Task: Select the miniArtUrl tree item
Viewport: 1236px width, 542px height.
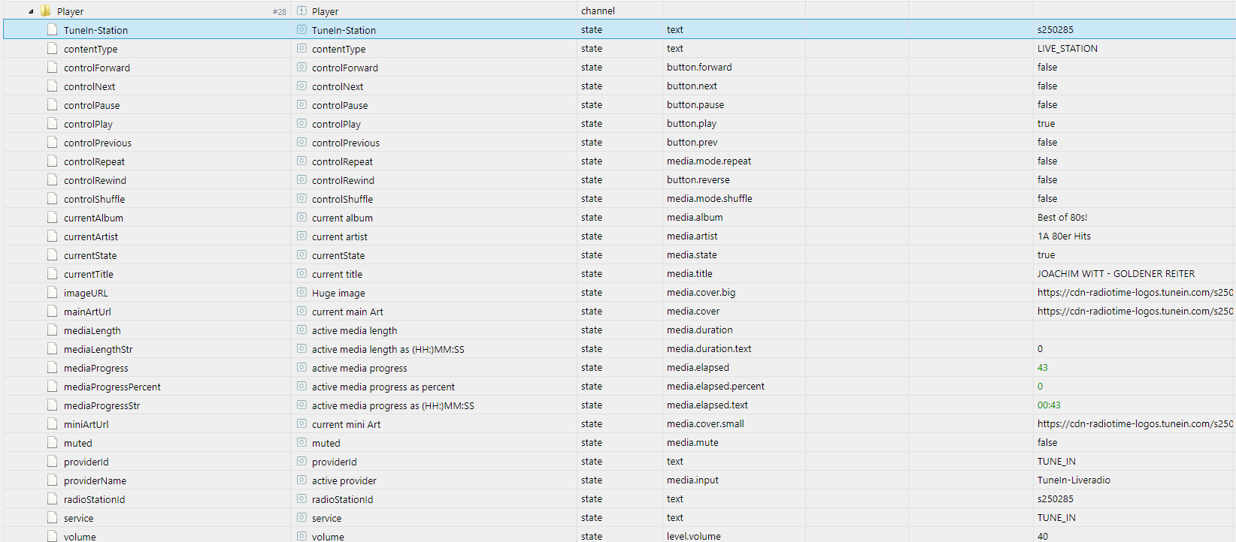Action: pyautogui.click(x=86, y=424)
